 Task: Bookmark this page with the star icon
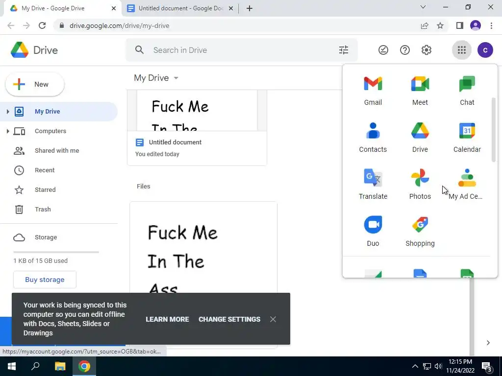(x=440, y=25)
